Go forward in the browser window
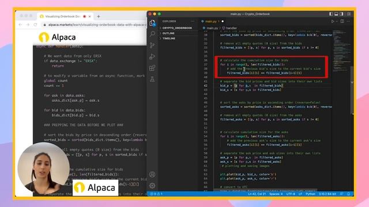The width and height of the screenshot is (369, 207). point(28,25)
